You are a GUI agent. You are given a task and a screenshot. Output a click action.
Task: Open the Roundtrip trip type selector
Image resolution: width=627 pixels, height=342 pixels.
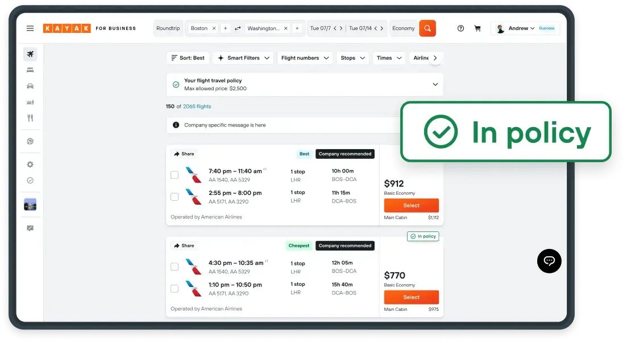pyautogui.click(x=168, y=28)
